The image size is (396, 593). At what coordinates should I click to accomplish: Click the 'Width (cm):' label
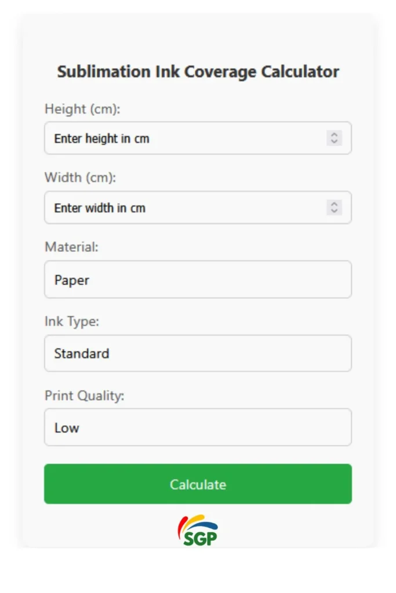(x=81, y=178)
